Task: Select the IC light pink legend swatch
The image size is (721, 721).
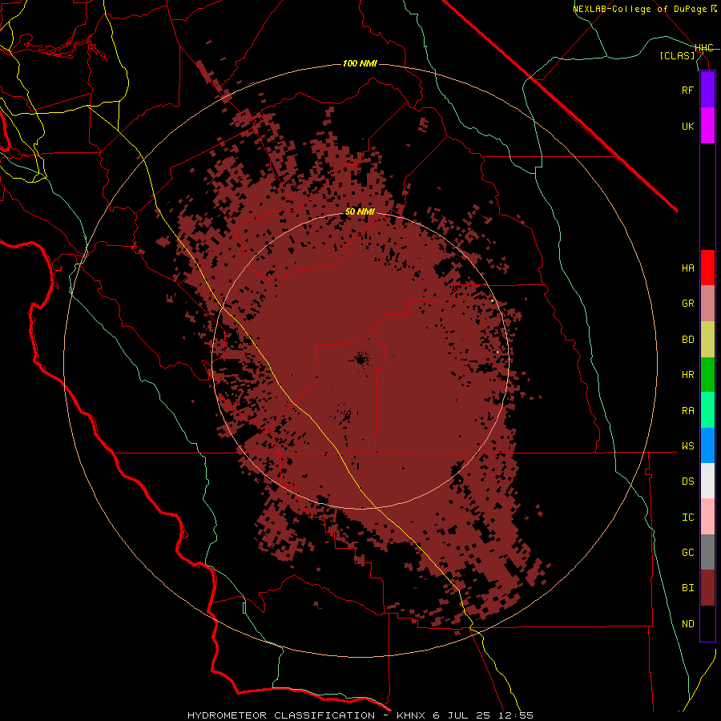Action: point(707,517)
